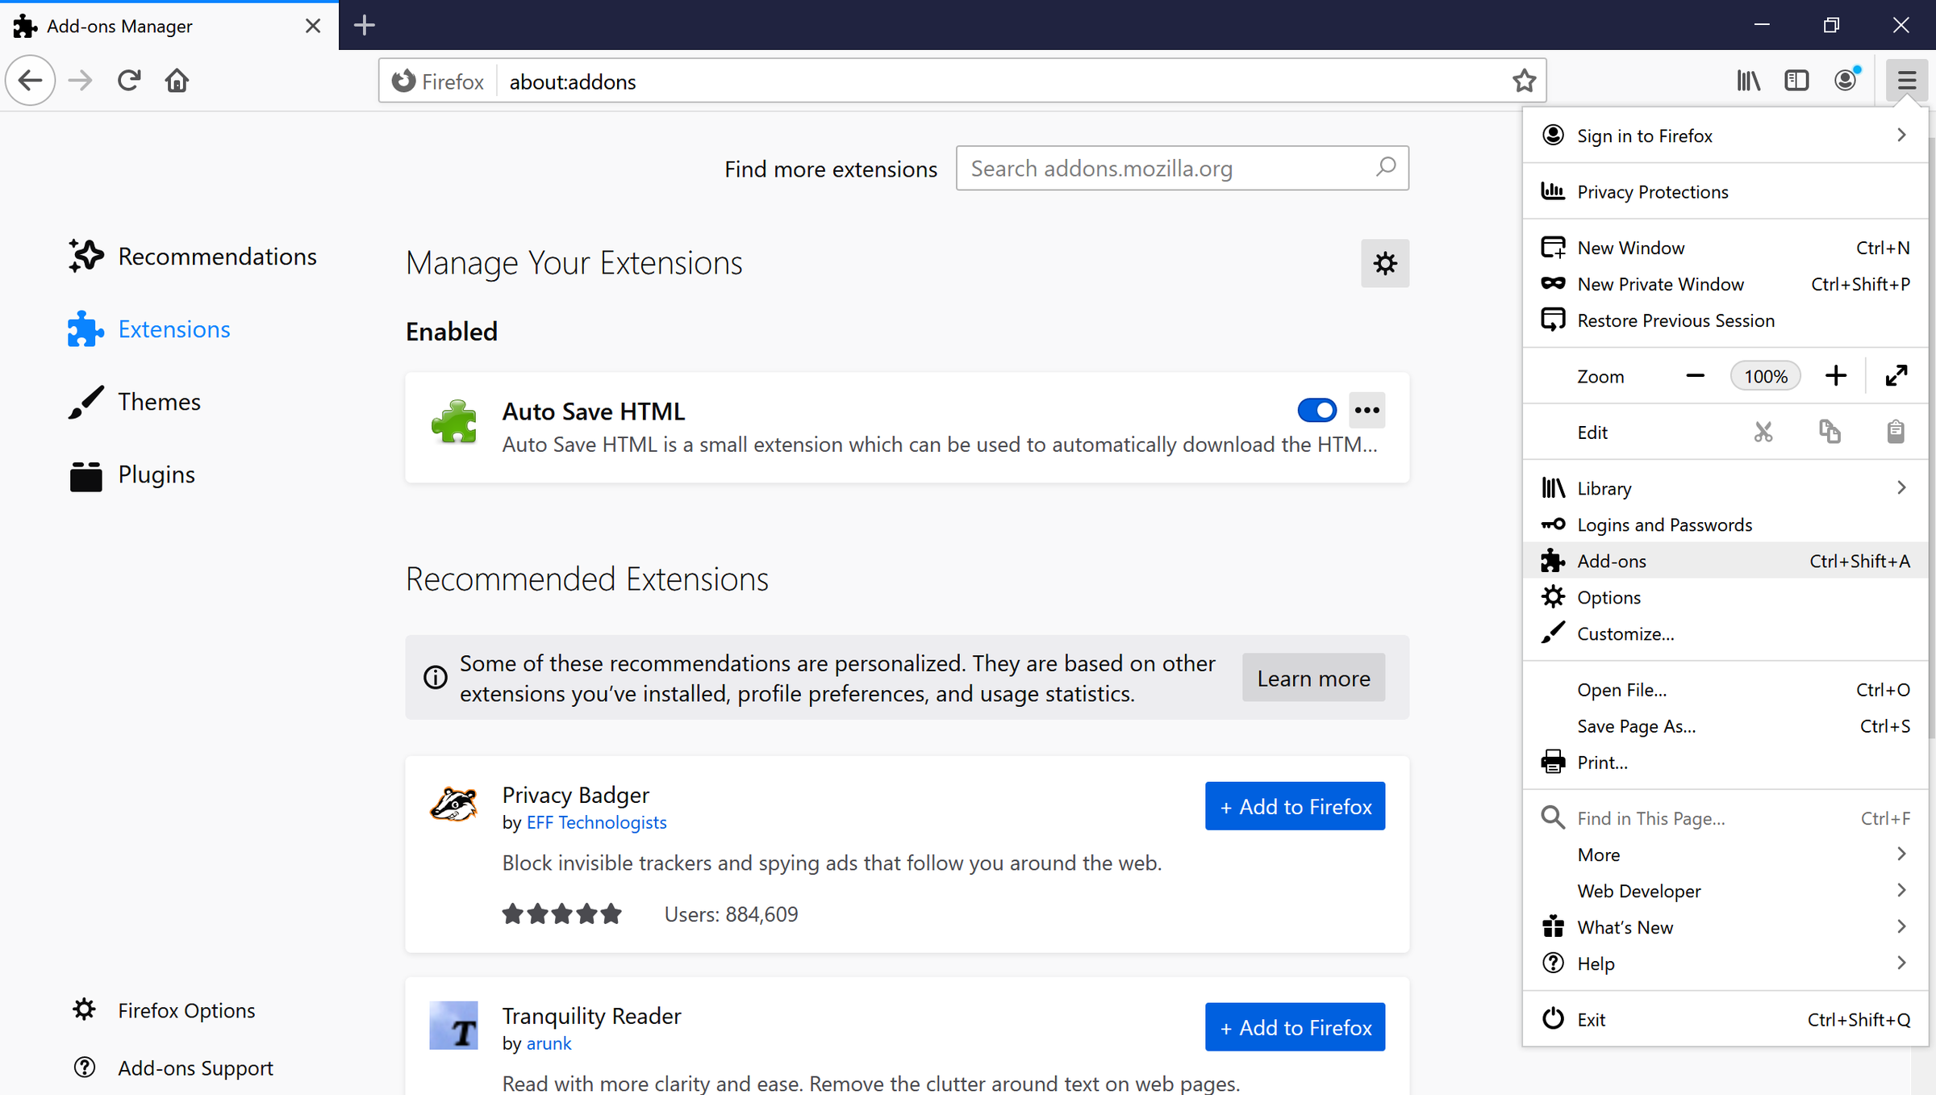Expand the Help submenu
The image size is (1936, 1095).
tap(1901, 963)
